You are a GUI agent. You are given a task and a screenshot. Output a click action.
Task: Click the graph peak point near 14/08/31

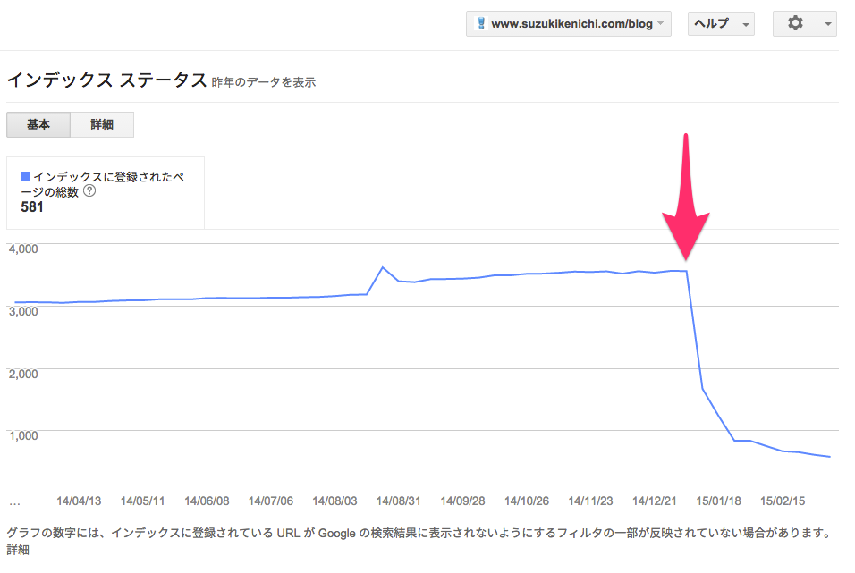coord(383,267)
